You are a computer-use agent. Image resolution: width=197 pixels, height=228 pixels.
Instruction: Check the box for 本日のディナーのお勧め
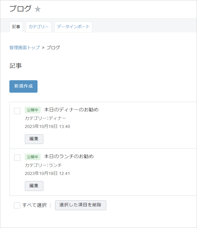(17, 111)
